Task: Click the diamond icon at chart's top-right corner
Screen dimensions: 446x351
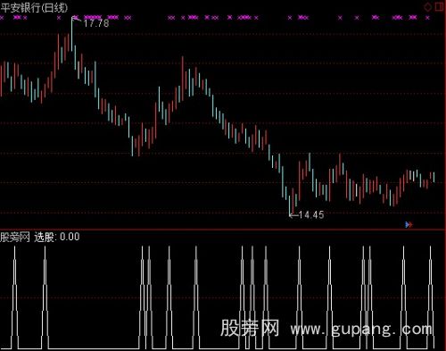Action: 427,7
